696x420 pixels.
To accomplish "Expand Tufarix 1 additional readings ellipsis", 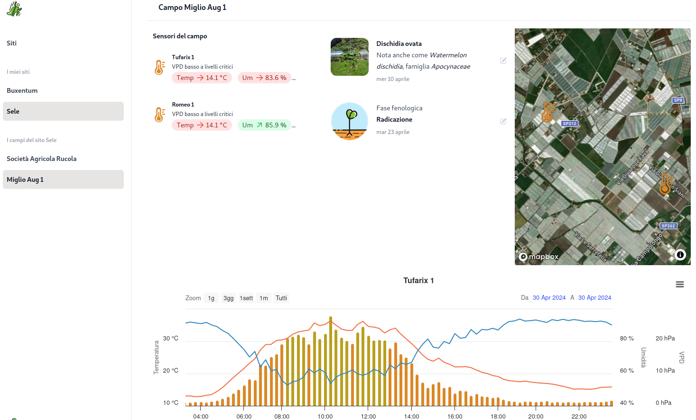I will coord(294,79).
